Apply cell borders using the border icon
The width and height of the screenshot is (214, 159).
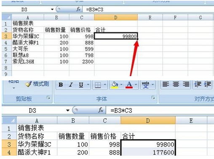[98, 85]
